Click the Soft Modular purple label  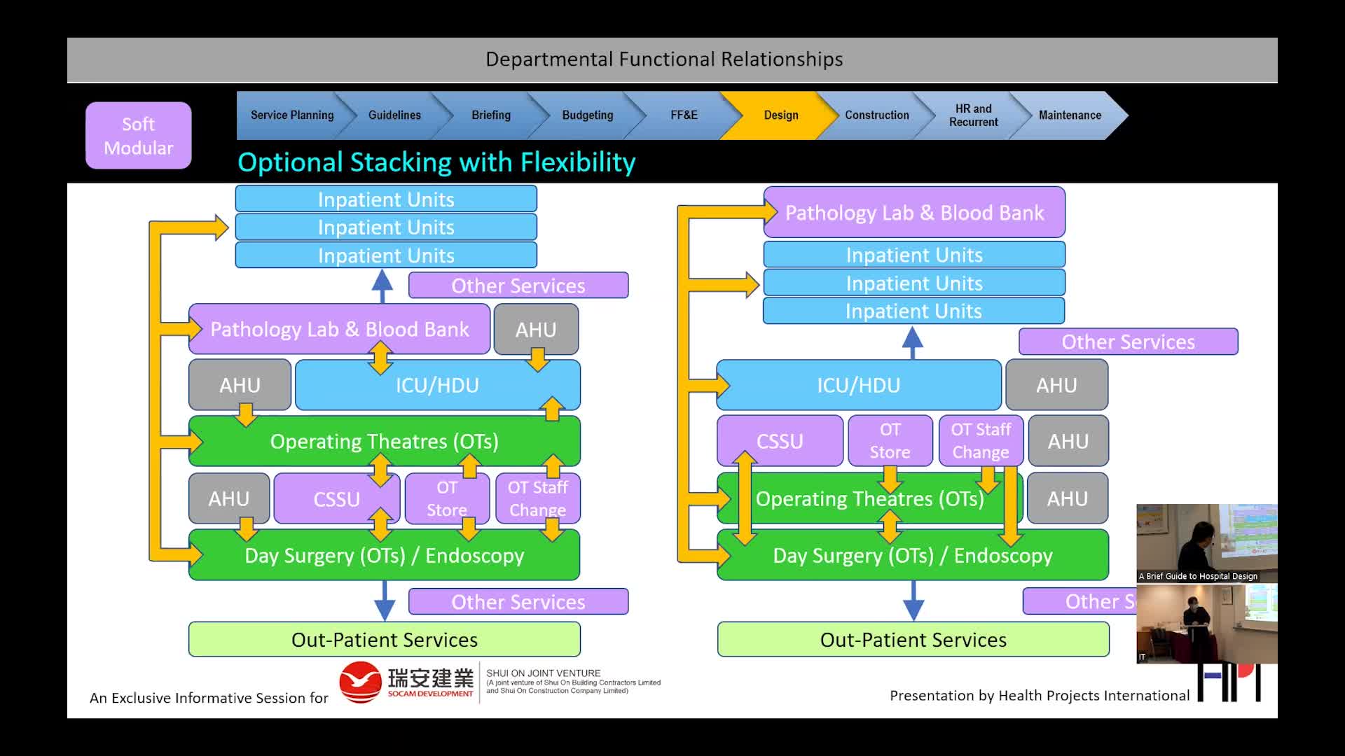coord(138,136)
